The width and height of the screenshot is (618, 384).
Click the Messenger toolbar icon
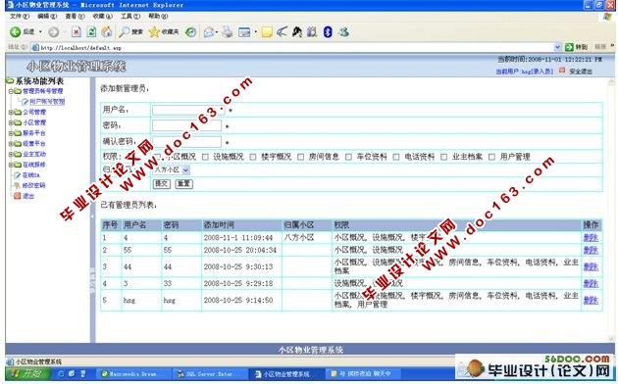343,32
